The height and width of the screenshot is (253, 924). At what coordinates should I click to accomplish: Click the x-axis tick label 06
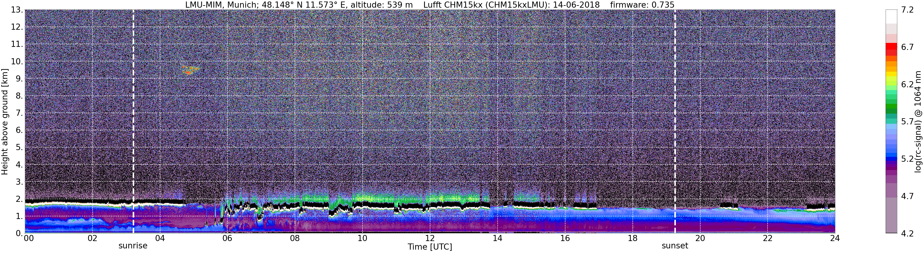tap(228, 238)
